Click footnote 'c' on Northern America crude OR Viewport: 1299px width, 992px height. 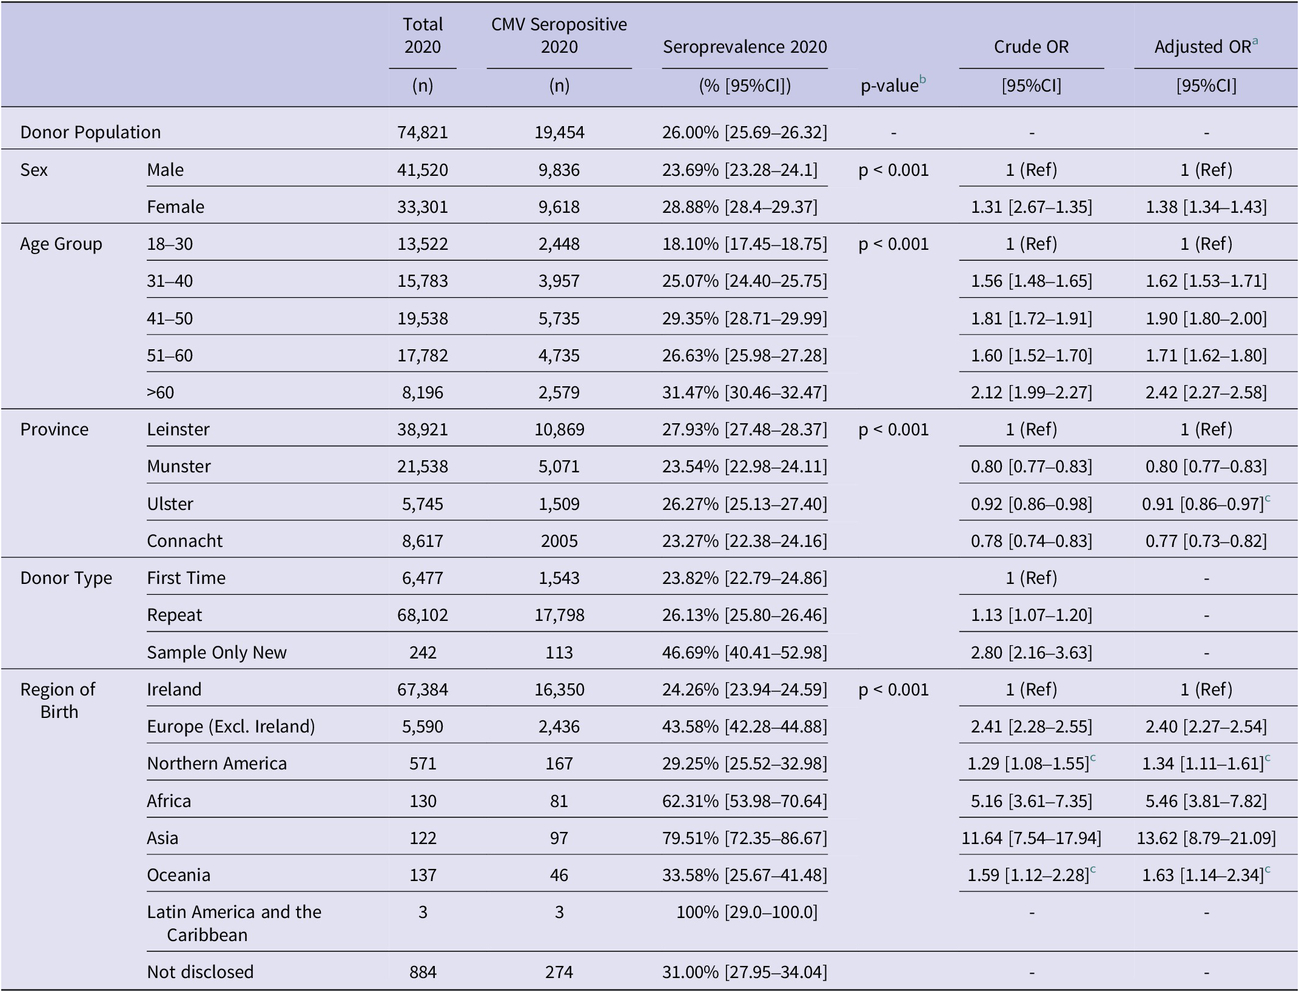click(1093, 758)
